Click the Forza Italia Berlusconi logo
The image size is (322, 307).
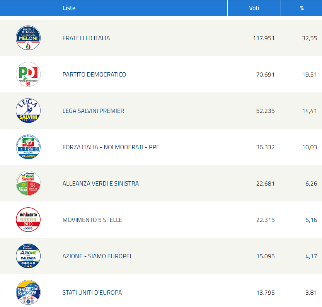[x=28, y=147]
